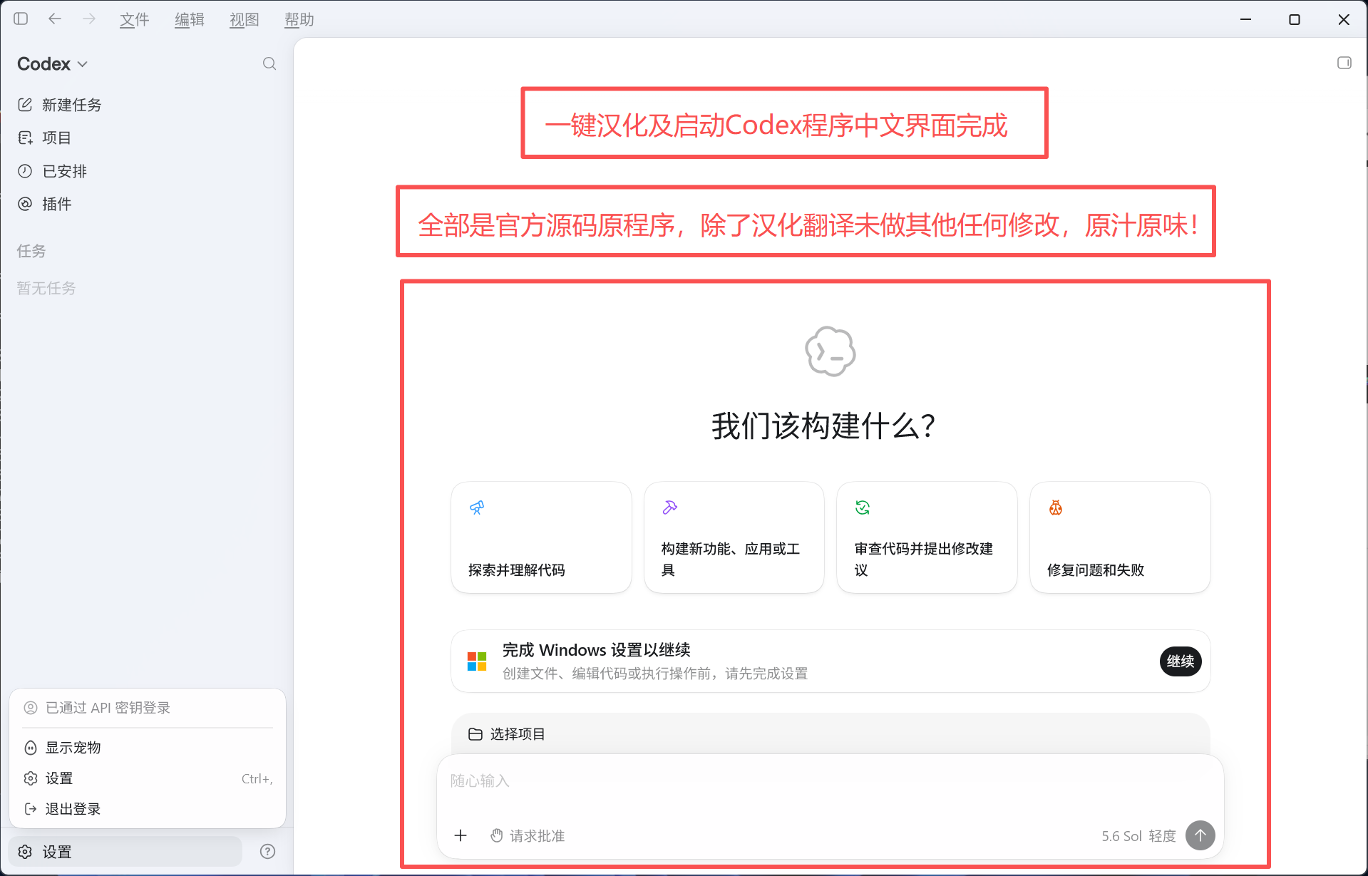The height and width of the screenshot is (876, 1368).
Task: Go forward with the right arrow
Action: point(89,19)
